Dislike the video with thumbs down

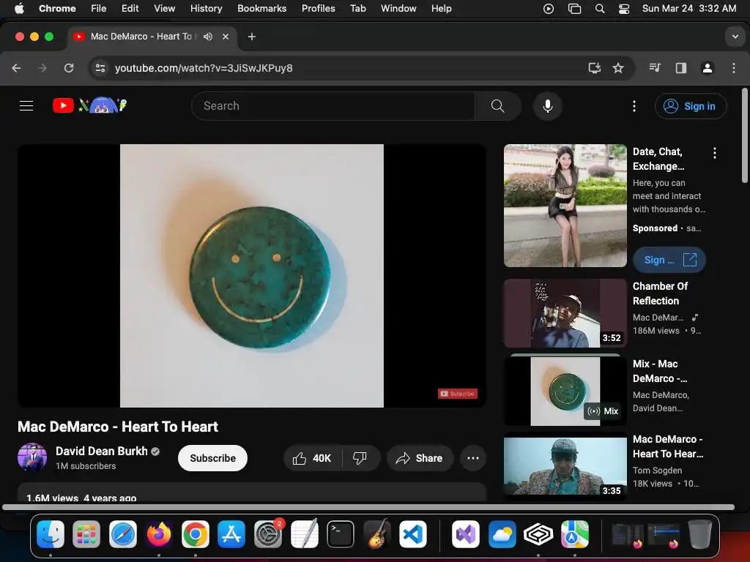click(360, 458)
